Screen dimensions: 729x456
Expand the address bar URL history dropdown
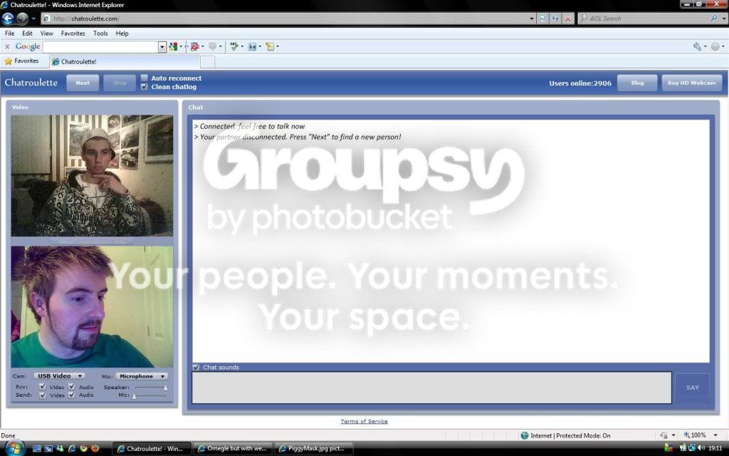coord(531,19)
